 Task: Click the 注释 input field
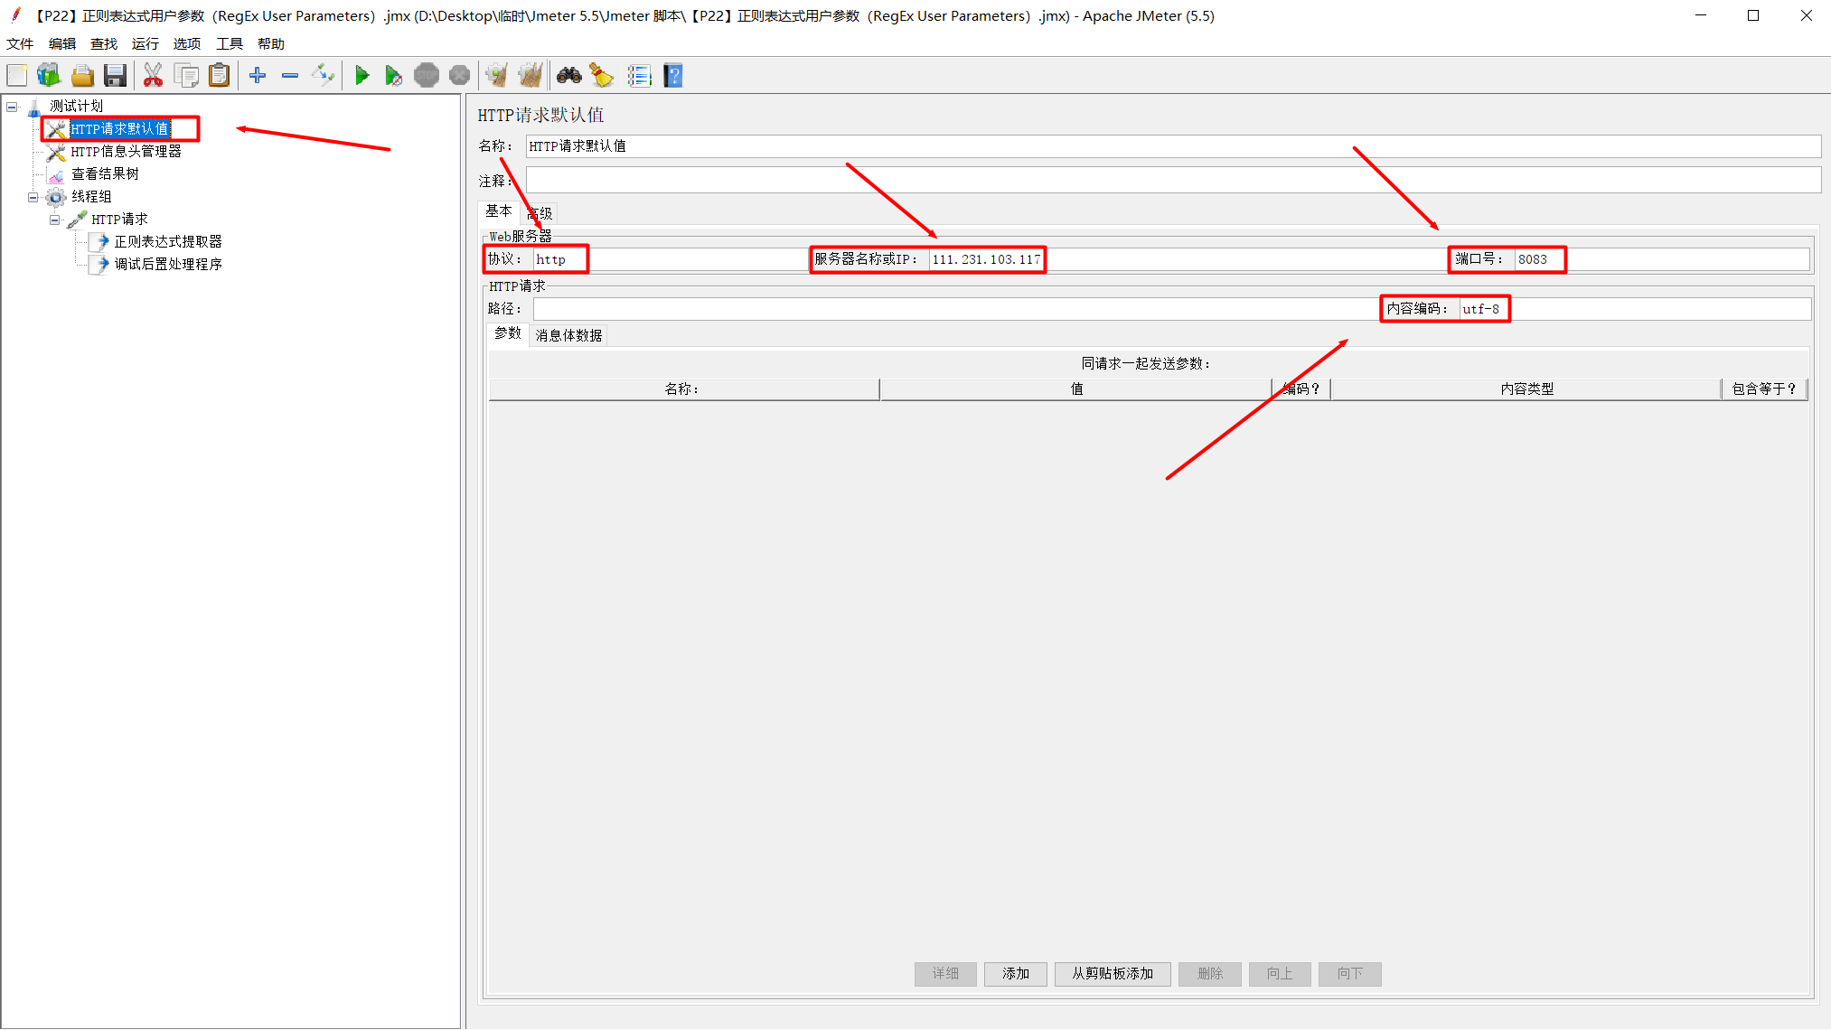click(1173, 181)
